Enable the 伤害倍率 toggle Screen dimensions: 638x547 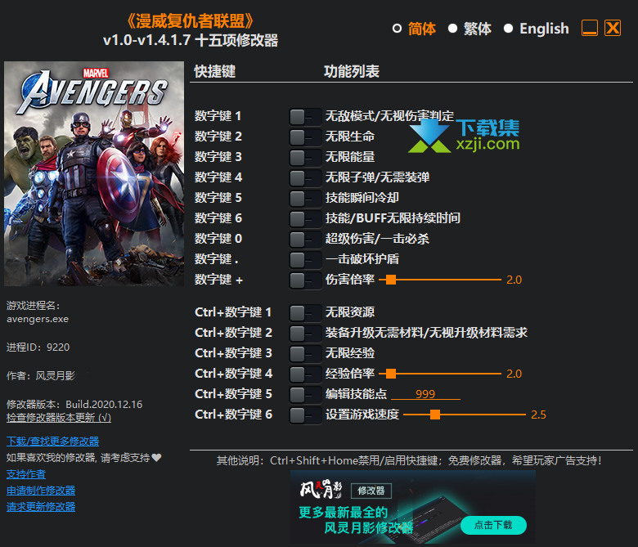(x=305, y=280)
